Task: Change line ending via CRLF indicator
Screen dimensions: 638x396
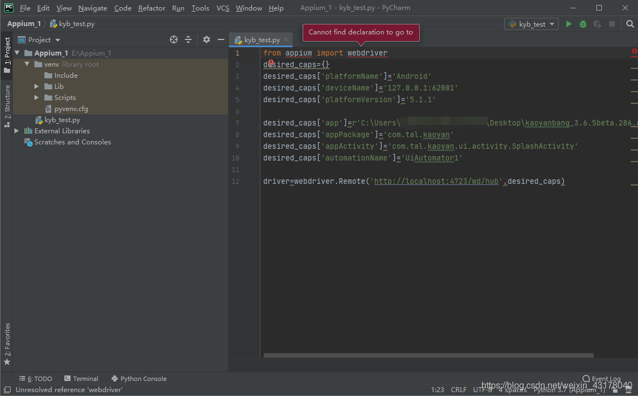Action: (459, 390)
